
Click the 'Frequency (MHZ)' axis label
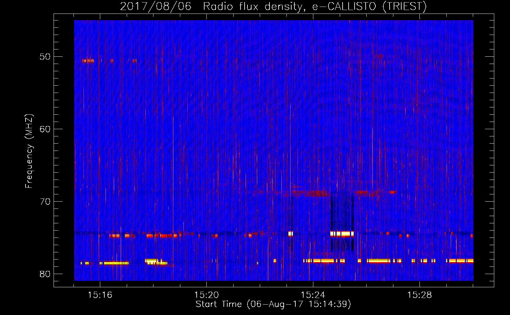pyautogui.click(x=29, y=151)
